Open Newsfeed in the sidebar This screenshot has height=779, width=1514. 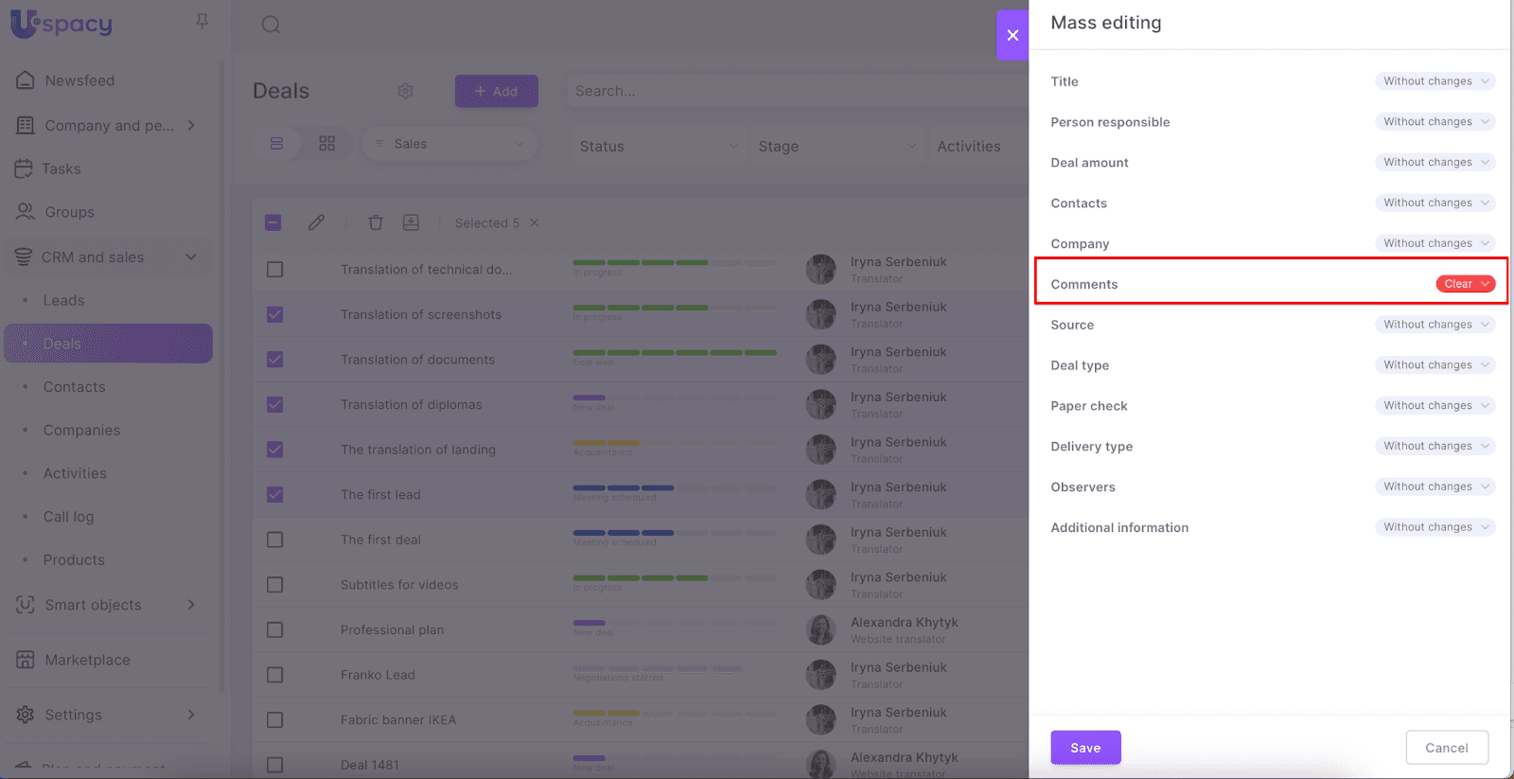[x=79, y=80]
